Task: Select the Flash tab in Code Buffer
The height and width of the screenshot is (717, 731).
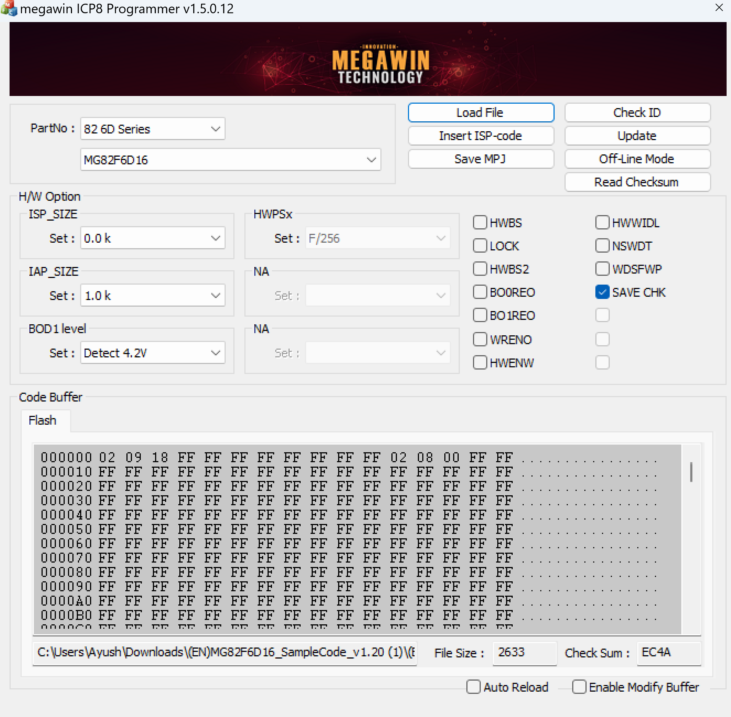Action: 43,420
